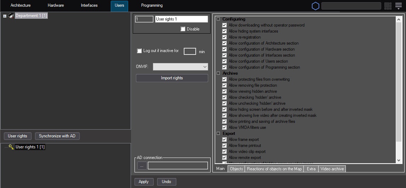Open the layout grid icon
Image resolution: width=406 pixels, height=188 pixels.
point(388,6)
